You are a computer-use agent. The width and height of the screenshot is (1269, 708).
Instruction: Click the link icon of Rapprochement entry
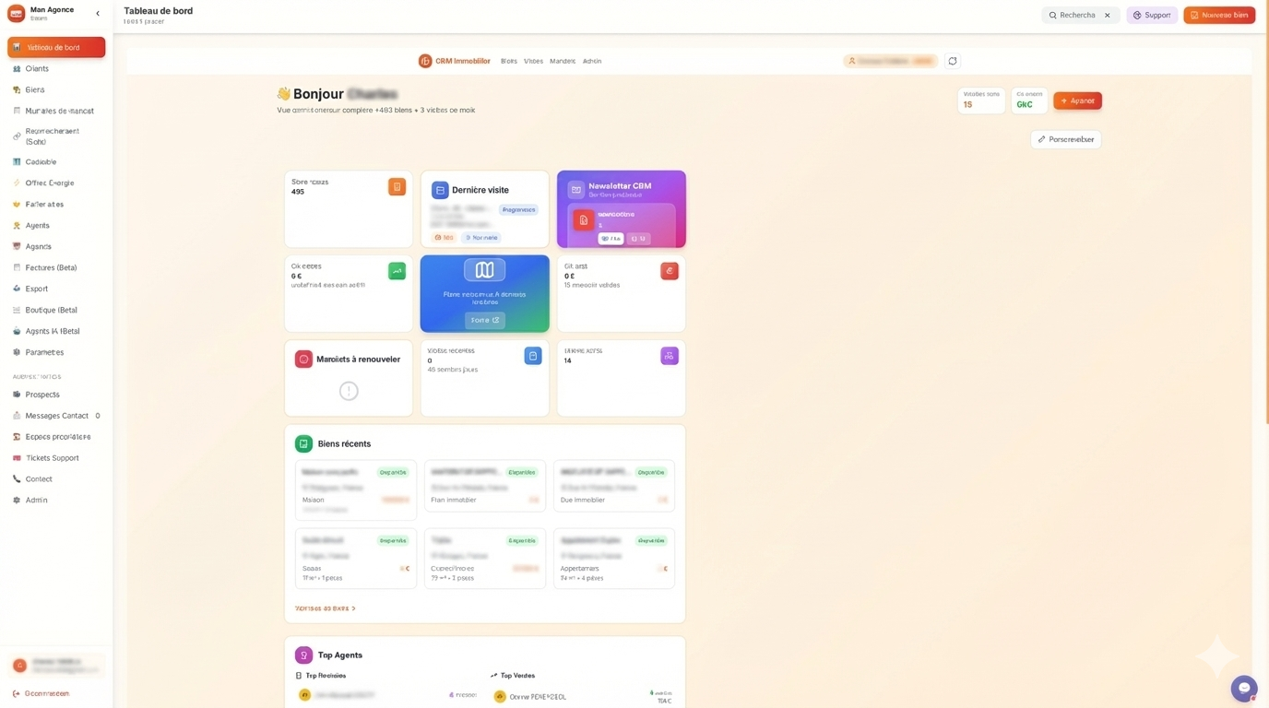click(x=17, y=136)
